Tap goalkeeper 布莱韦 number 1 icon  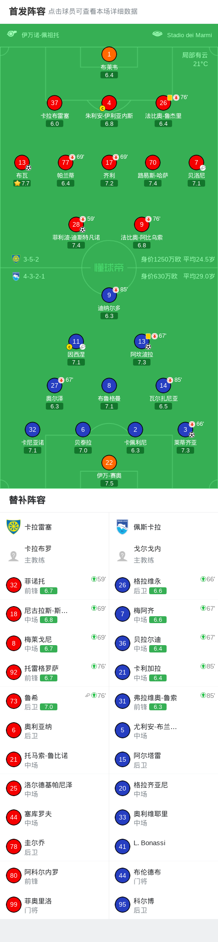click(109, 54)
